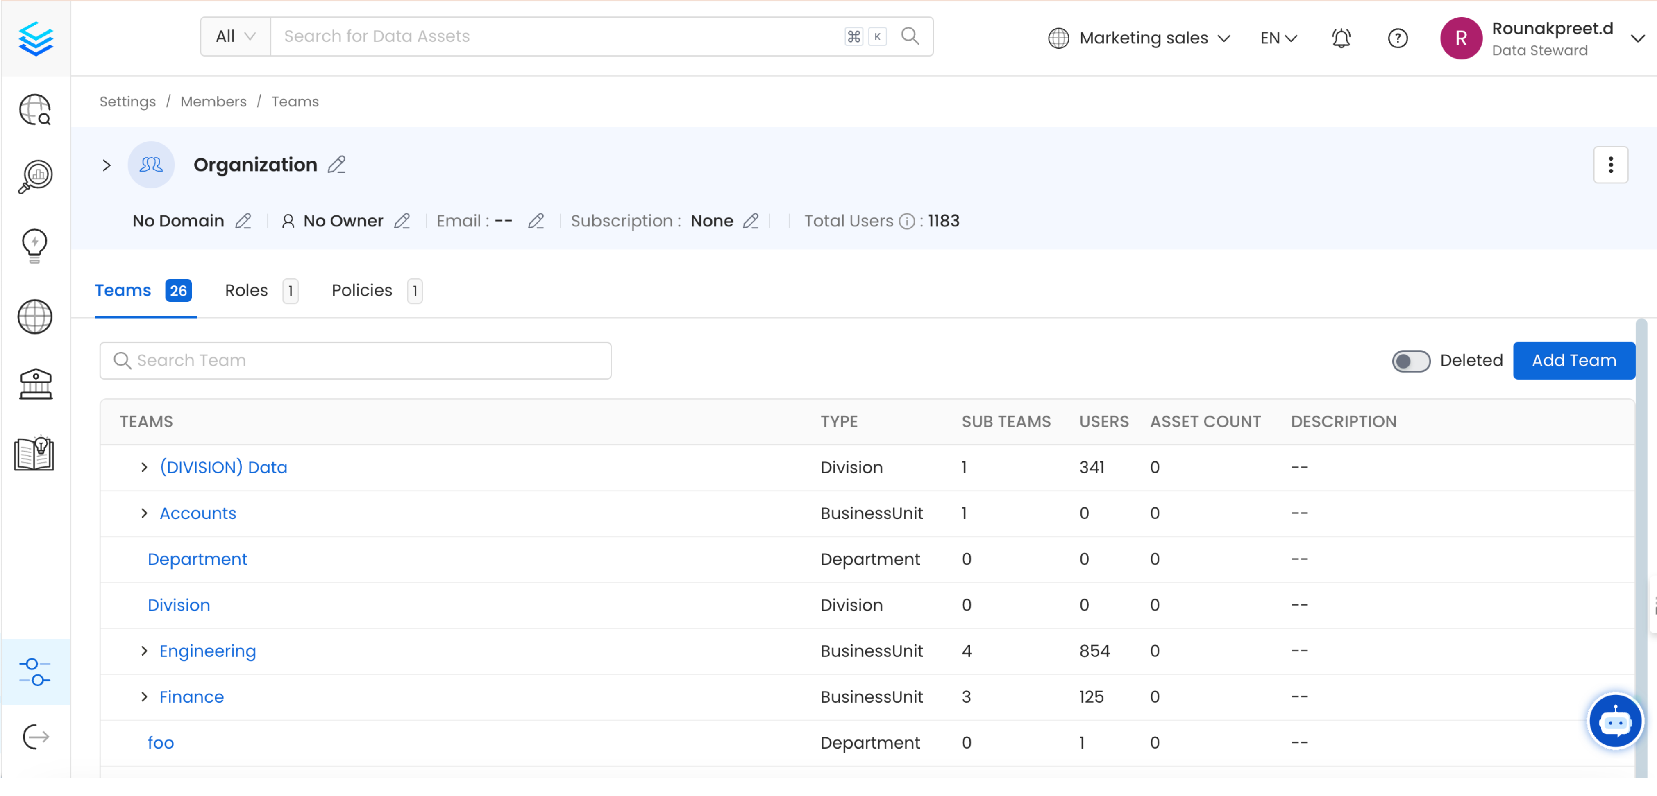This screenshot has width=1657, height=796.
Task: Switch to the Policies tab
Action: pyautogui.click(x=361, y=291)
